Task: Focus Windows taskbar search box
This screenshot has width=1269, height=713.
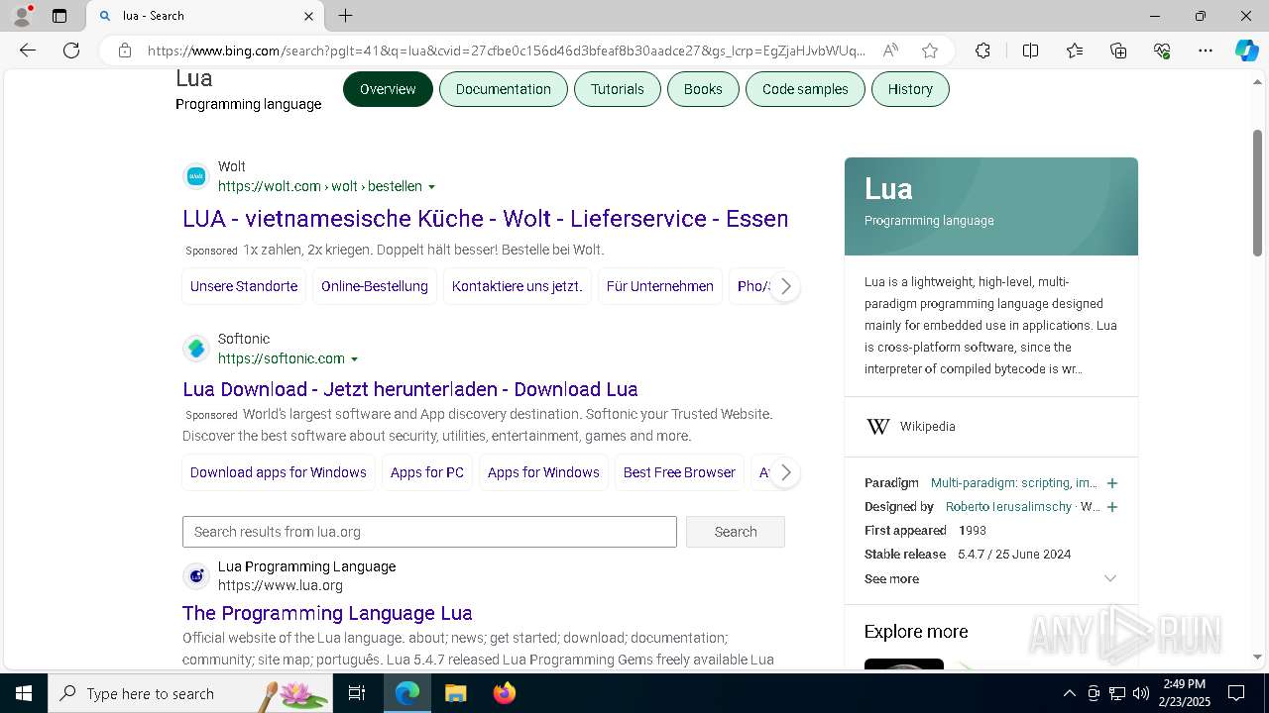Action: coord(190,693)
